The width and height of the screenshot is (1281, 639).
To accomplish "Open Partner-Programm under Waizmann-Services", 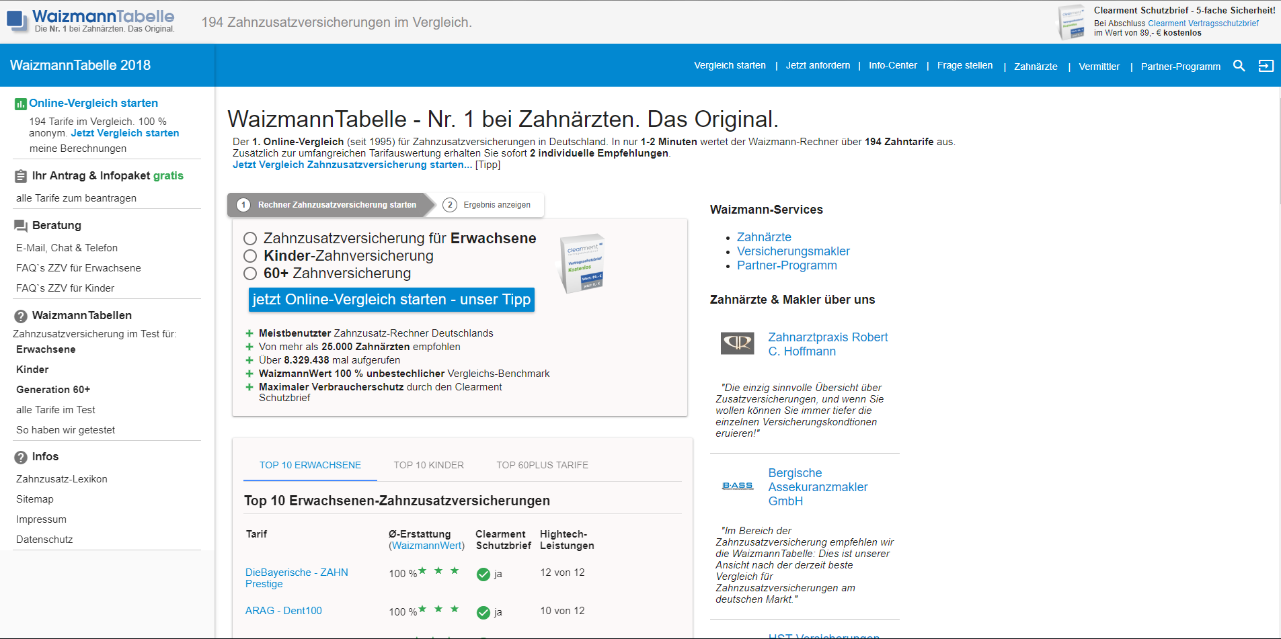I will 787,265.
